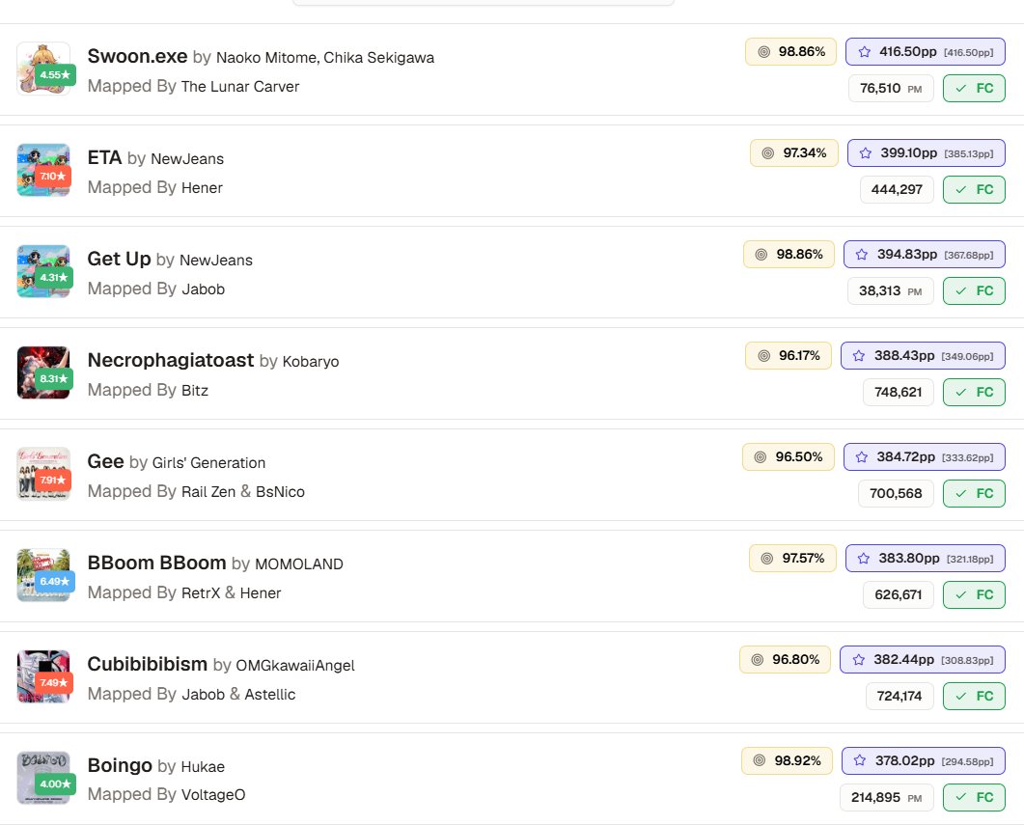Open the Get Up cover thumbnail
The height and width of the screenshot is (825, 1024).
pos(43,271)
